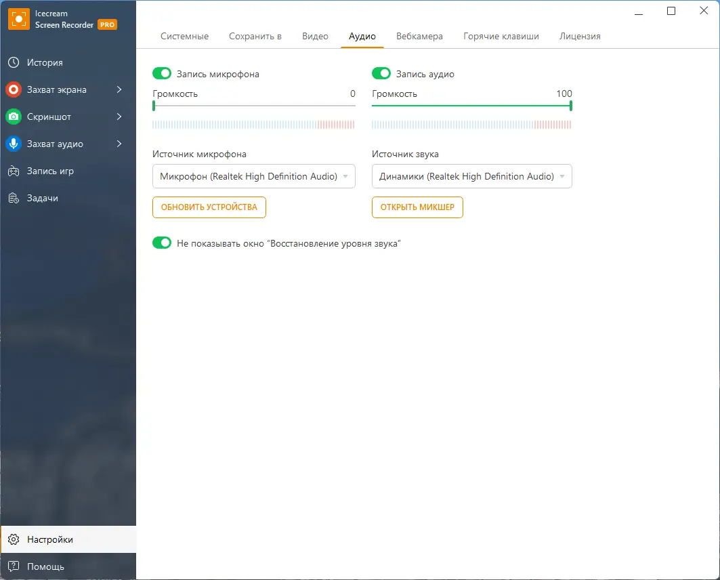720x580 pixels.
Task: Select Настройки in the sidebar
Action: 68,539
